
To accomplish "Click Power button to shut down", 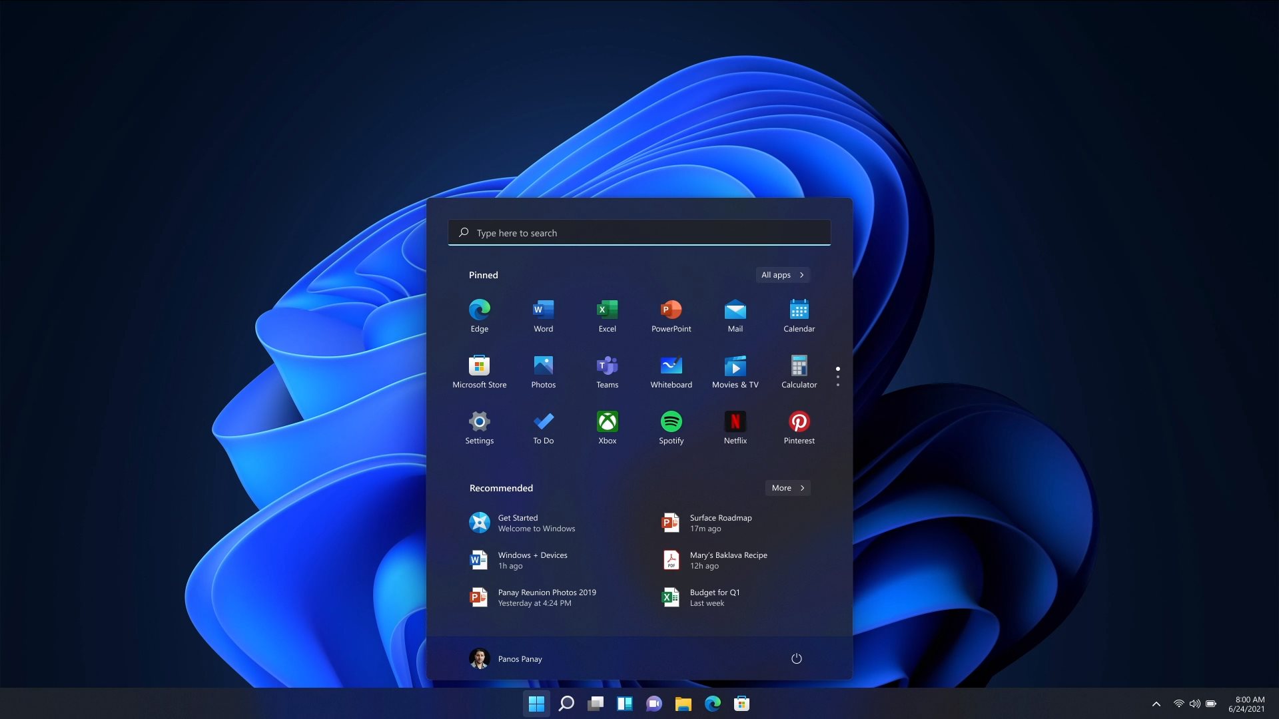I will [795, 658].
